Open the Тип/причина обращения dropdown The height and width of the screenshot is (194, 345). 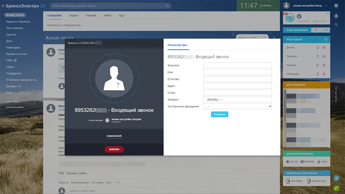pyautogui.click(x=238, y=107)
